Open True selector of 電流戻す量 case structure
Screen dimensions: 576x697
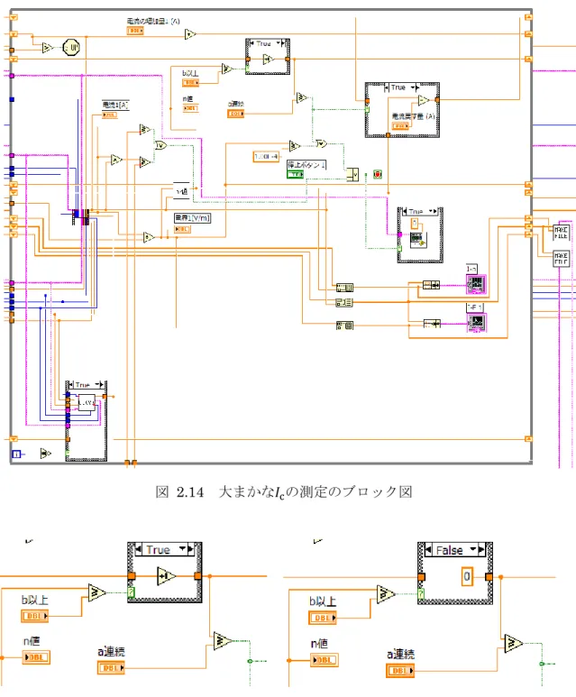coord(402,87)
